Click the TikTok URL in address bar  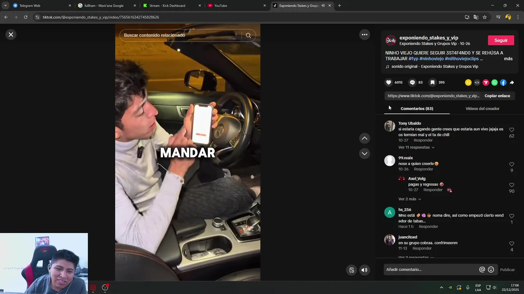coord(101,17)
